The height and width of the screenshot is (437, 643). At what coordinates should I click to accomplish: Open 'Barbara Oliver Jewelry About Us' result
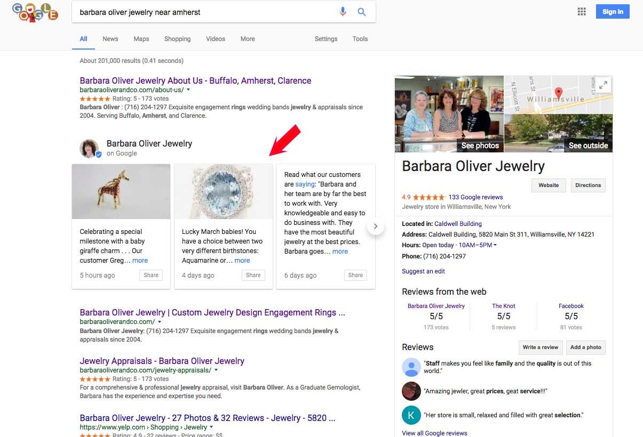click(195, 80)
